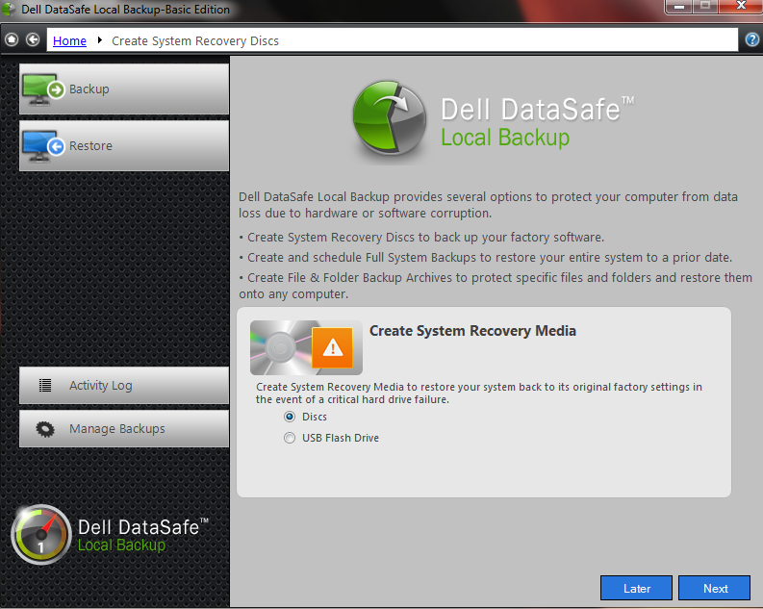This screenshot has height=609, width=763.
Task: Click the Manage Backups gear icon
Action: 45,429
